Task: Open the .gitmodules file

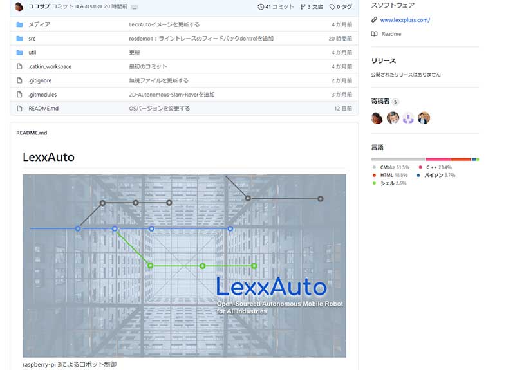Action: point(42,95)
